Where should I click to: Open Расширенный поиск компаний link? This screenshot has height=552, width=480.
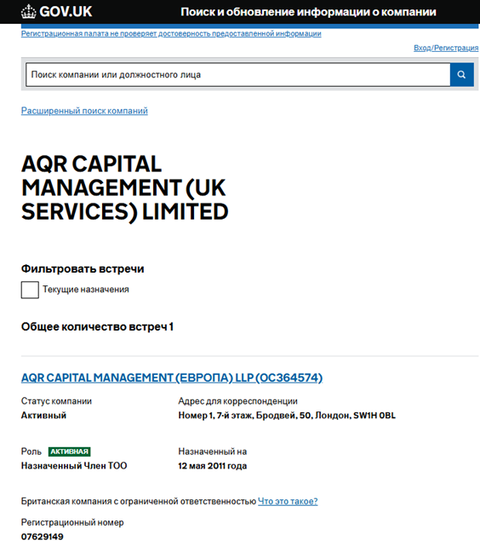point(84,111)
